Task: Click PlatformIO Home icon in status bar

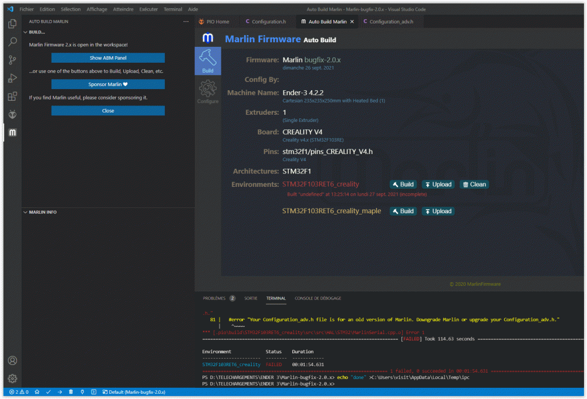Action: (37, 392)
